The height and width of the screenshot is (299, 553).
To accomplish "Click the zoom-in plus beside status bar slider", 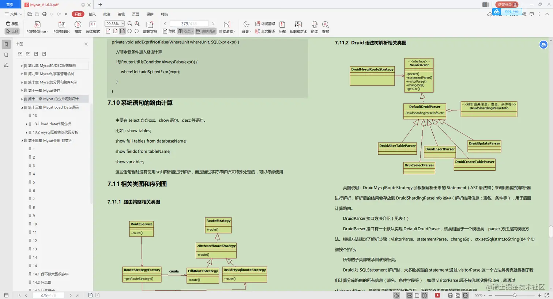I will 539,295.
